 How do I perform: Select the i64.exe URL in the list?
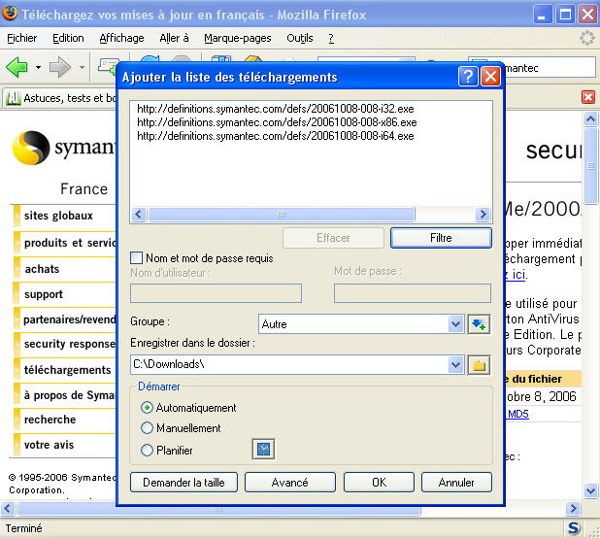[x=276, y=136]
